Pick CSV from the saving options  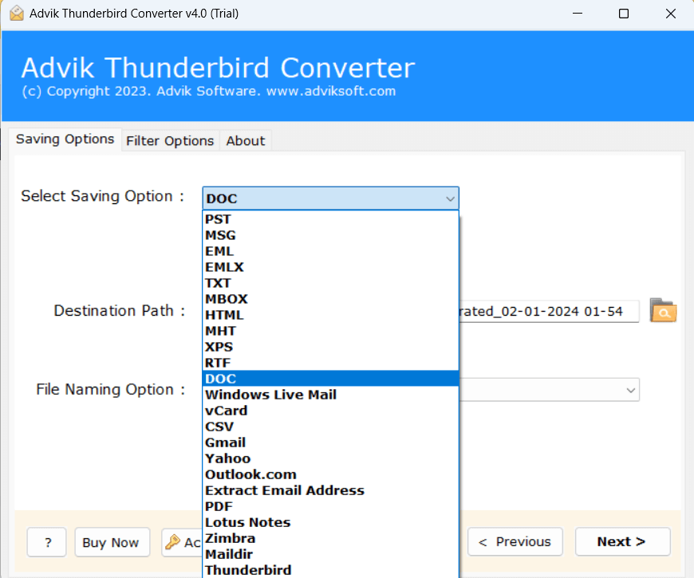(x=330, y=427)
